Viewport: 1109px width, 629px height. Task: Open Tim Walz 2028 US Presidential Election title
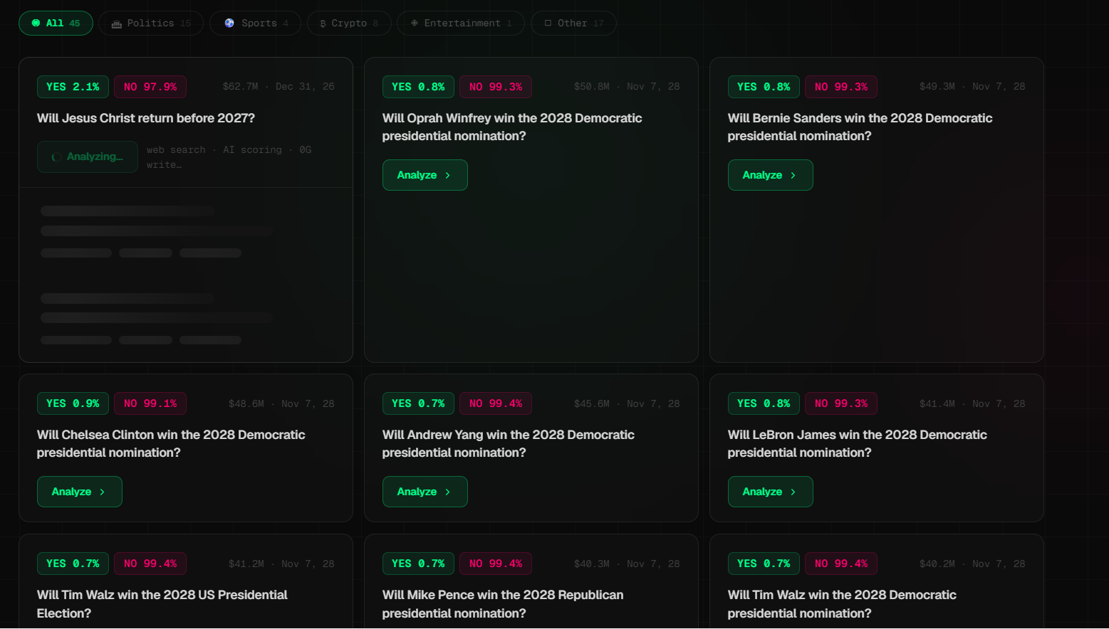click(x=162, y=603)
